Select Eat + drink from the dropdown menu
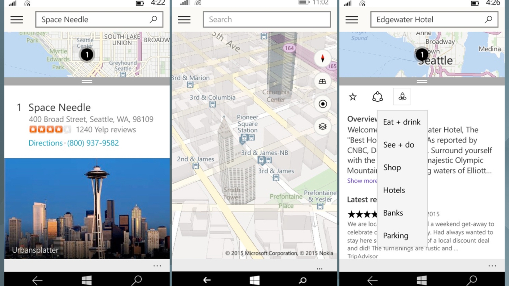509x286 pixels. [x=401, y=122]
